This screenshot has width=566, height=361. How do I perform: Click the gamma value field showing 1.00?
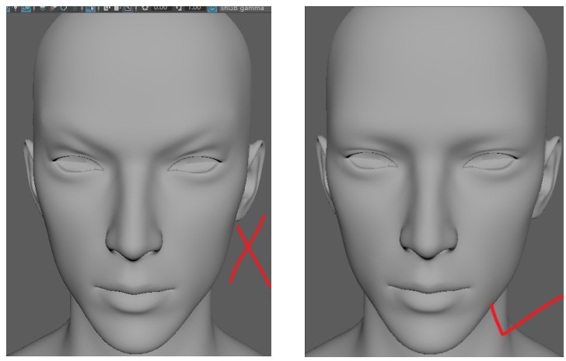(192, 9)
